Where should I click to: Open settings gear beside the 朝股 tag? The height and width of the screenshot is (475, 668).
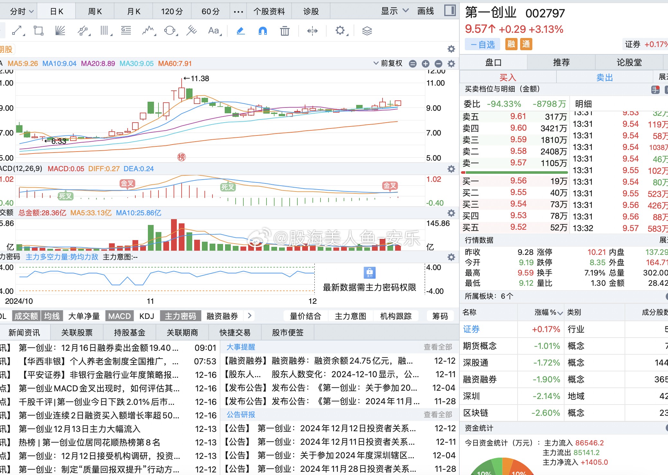pos(451,49)
